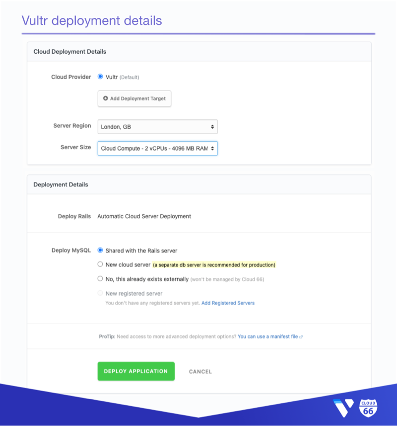Click the 'Vultr deployment details' heading
The image size is (397, 426).
coord(92,21)
